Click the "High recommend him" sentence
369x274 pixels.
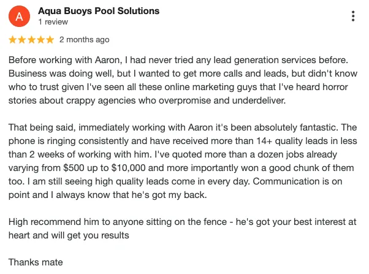183,229
